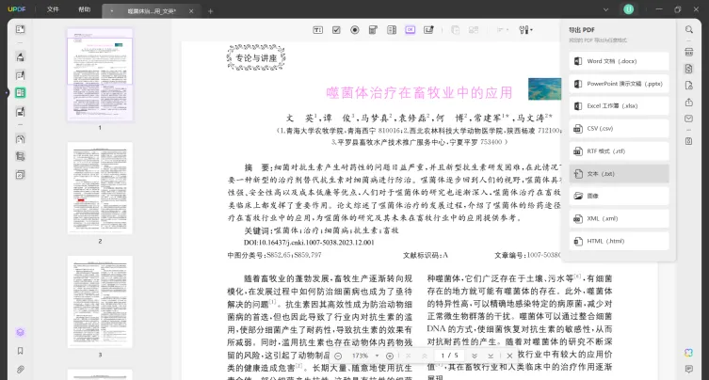Image resolution: width=709 pixels, height=380 pixels.
Task: Select page 2 thumbnail
Action: pos(100,188)
